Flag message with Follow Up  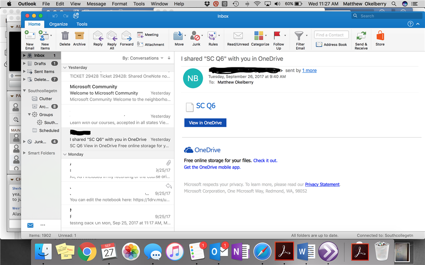click(278, 40)
